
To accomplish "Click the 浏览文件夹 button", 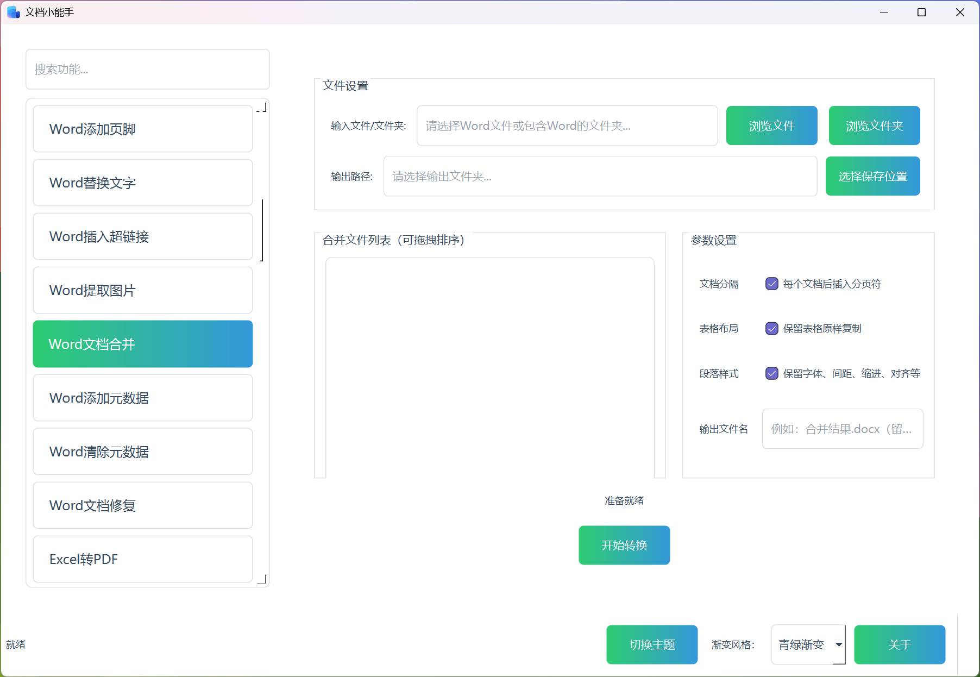I will pos(874,126).
